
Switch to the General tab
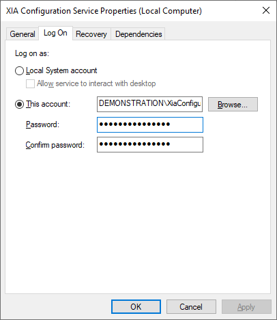pyautogui.click(x=23, y=34)
